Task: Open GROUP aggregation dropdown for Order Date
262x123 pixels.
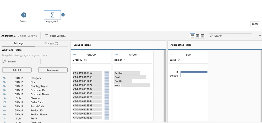Action: 19,102
